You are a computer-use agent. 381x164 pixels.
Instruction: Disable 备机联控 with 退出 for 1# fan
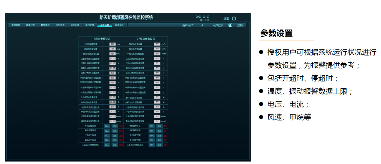click(115, 131)
